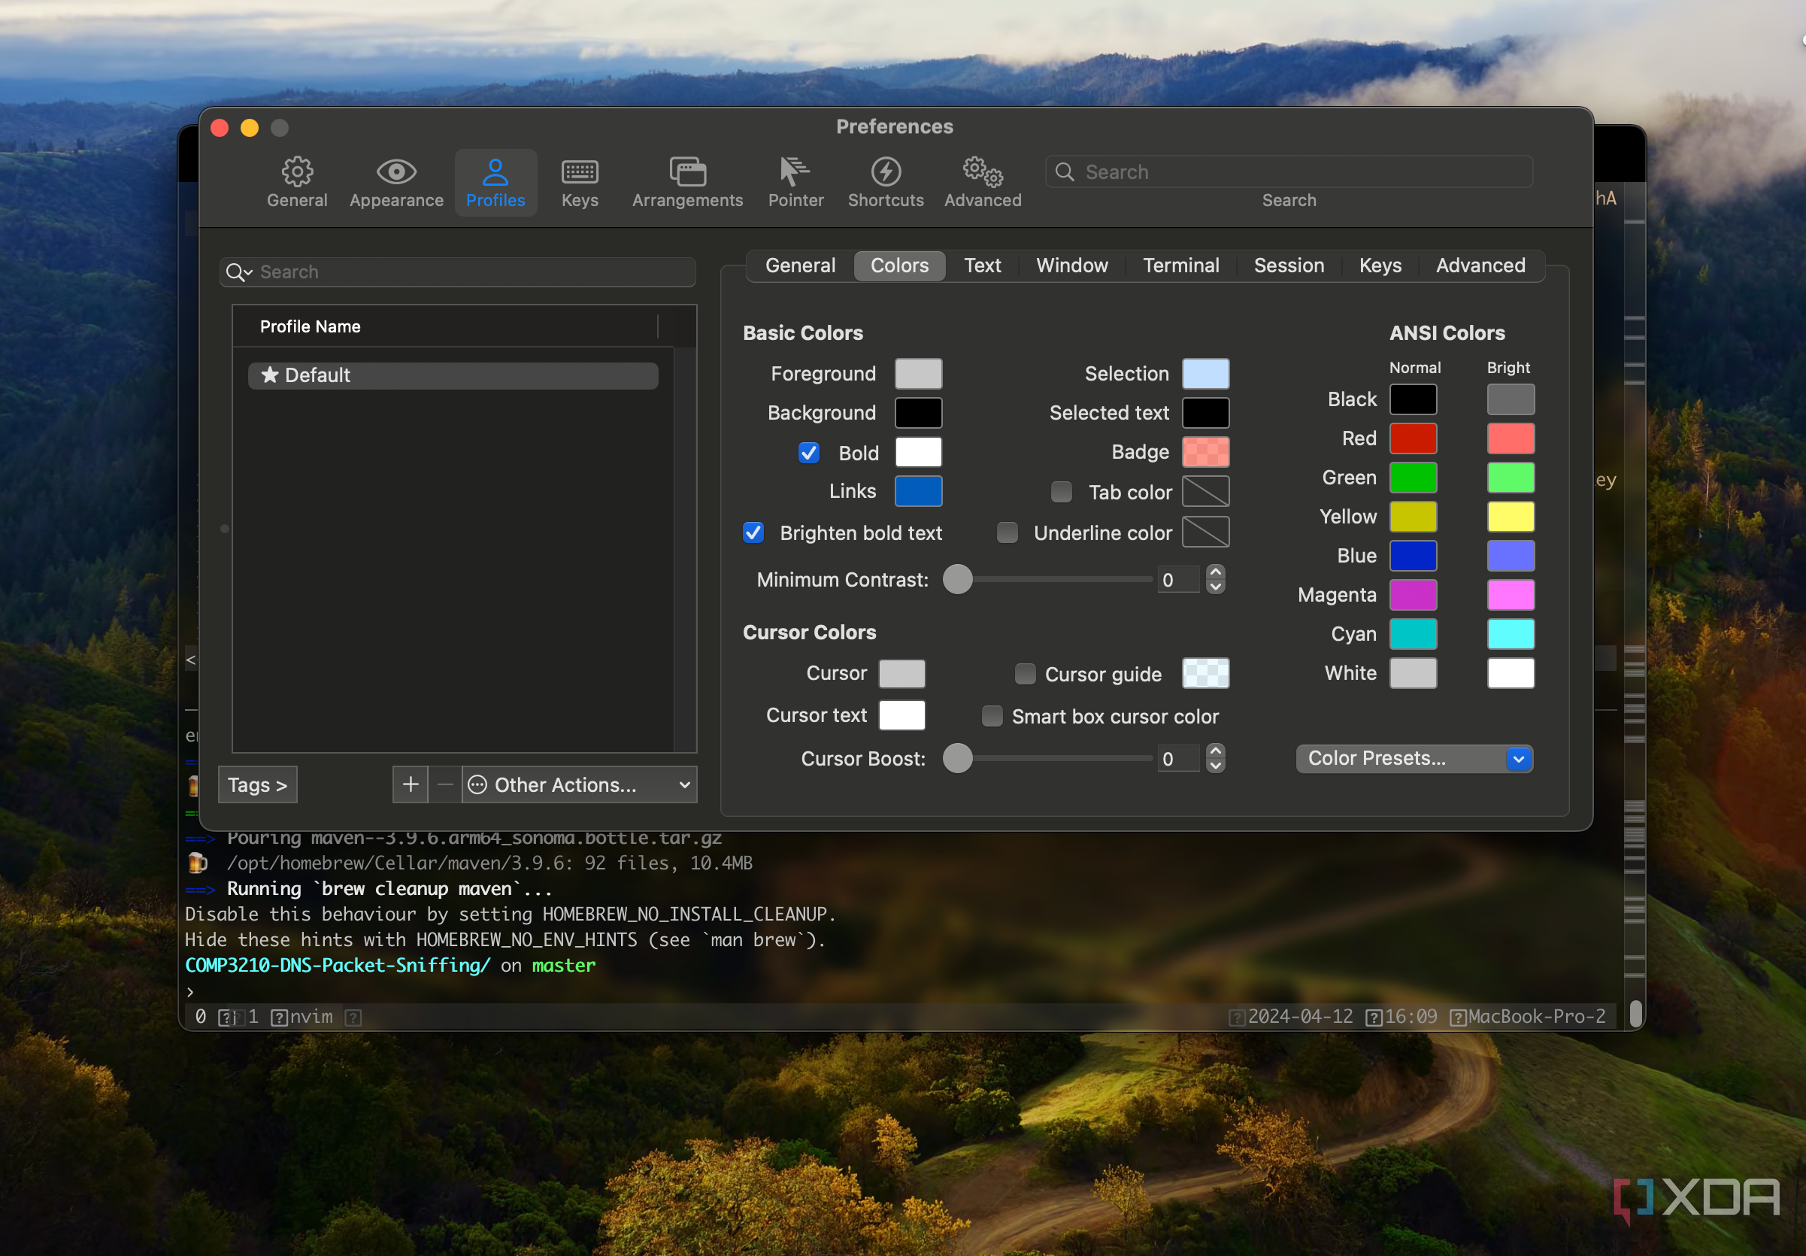Open the ANSI Normal Red swatch

(1413, 438)
